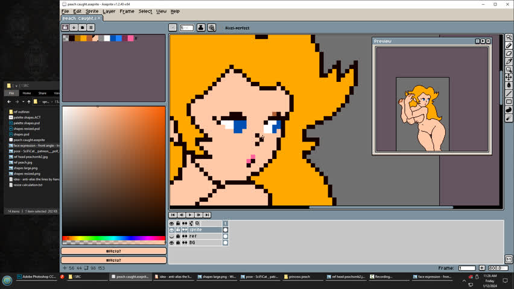This screenshot has height=289, width=514.
Task: Open the palette presets list button
Action: click(82, 27)
